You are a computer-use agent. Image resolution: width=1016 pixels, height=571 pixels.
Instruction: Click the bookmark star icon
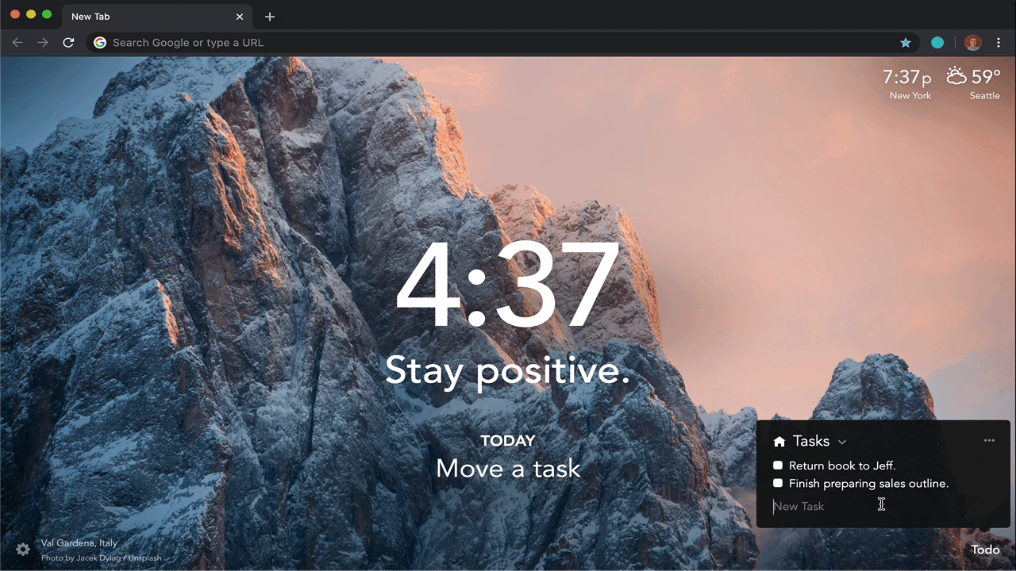905,43
